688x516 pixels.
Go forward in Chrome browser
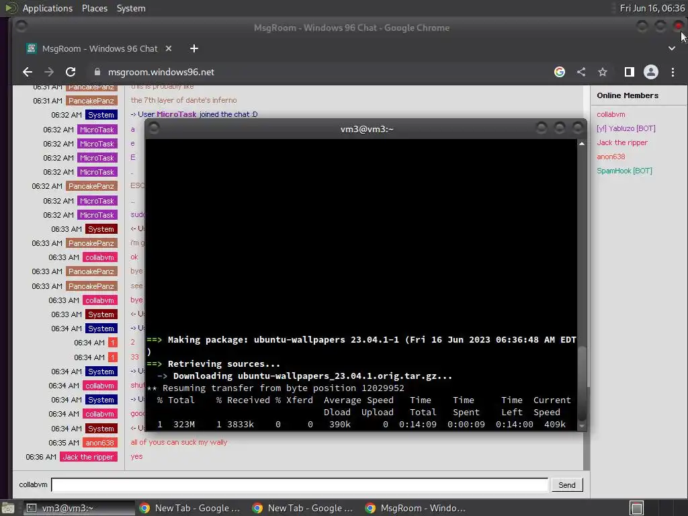click(x=48, y=72)
